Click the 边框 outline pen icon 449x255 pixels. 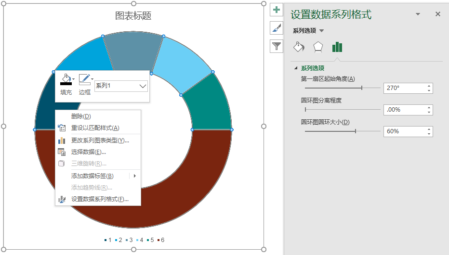(x=84, y=80)
